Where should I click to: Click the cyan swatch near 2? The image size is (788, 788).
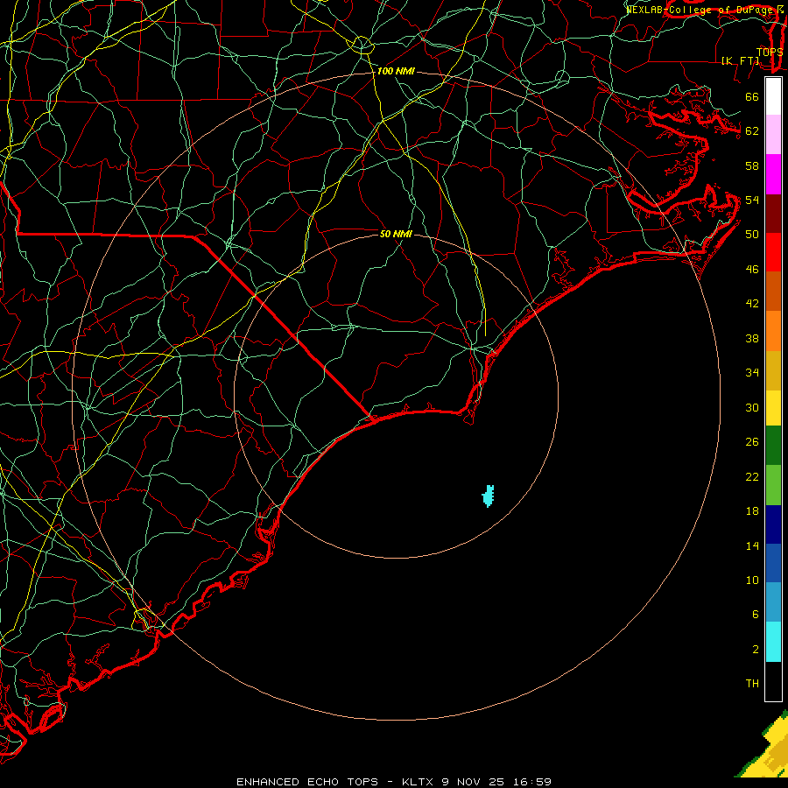[773, 642]
